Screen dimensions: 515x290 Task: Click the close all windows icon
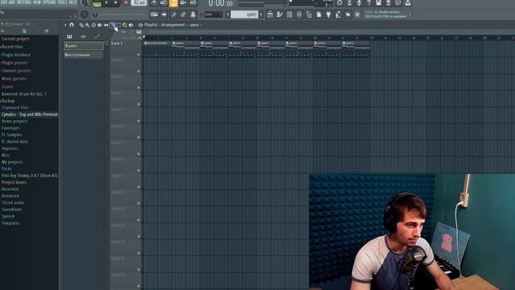357,14
